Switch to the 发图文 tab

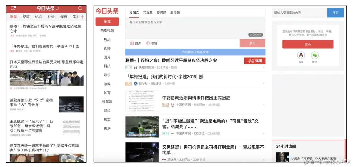[134, 13]
